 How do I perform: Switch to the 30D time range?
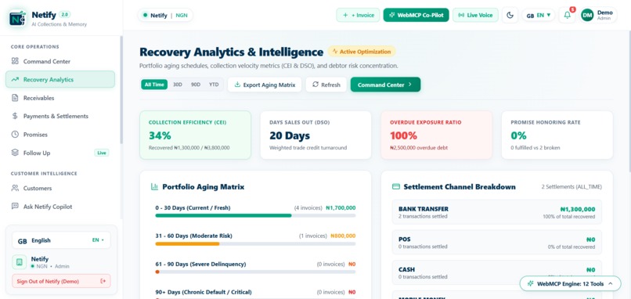pos(178,85)
